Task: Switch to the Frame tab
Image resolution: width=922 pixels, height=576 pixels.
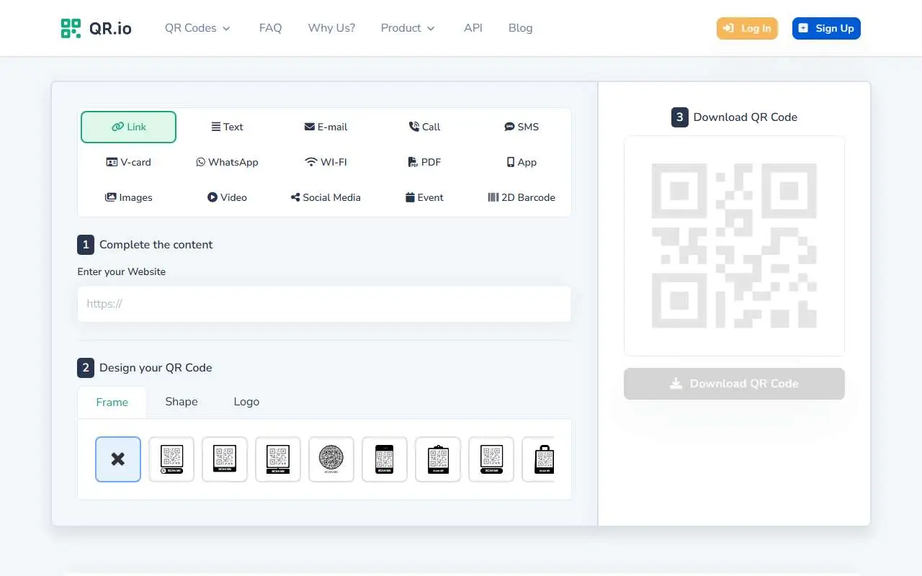Action: (x=112, y=402)
